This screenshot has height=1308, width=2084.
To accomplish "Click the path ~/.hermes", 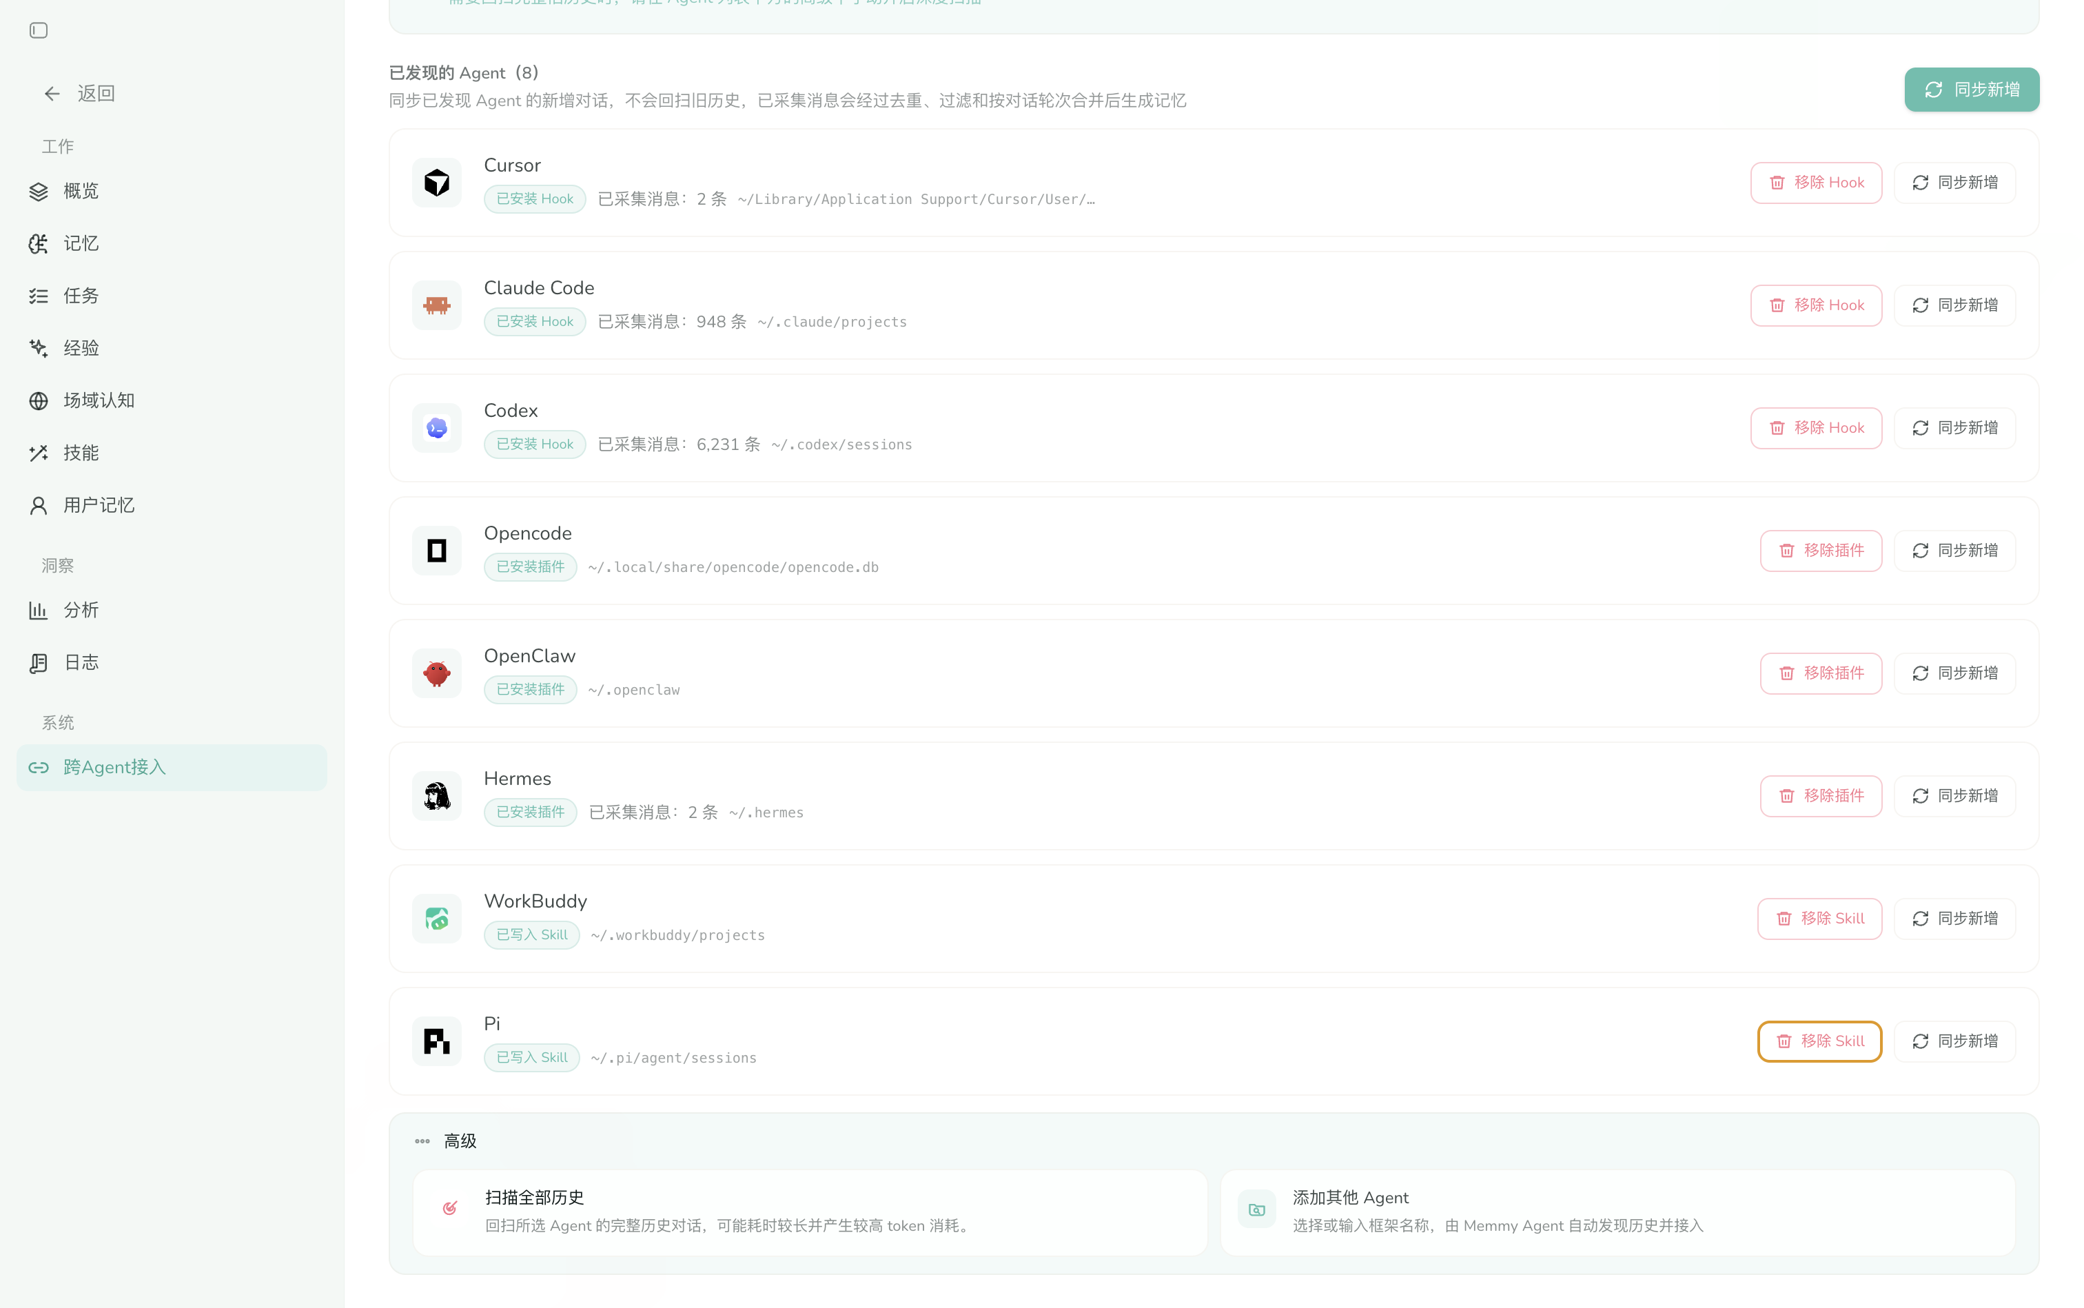I will [x=766, y=813].
